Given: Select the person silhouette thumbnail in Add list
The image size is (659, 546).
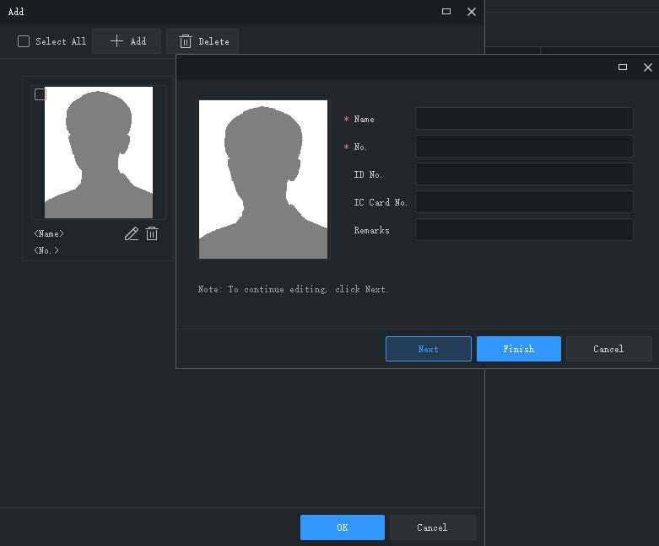Looking at the screenshot, I should point(99,153).
